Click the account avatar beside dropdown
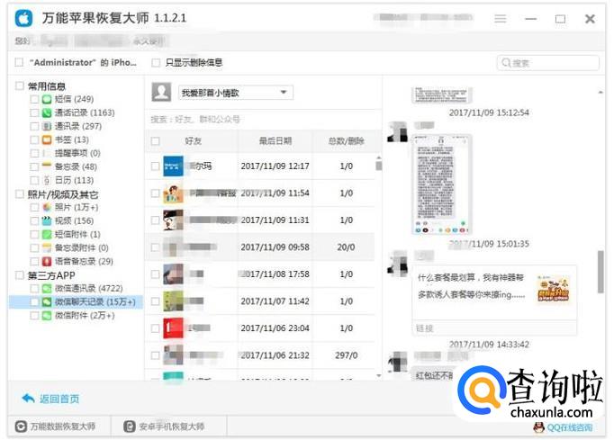614x440 pixels. pyautogui.click(x=161, y=92)
